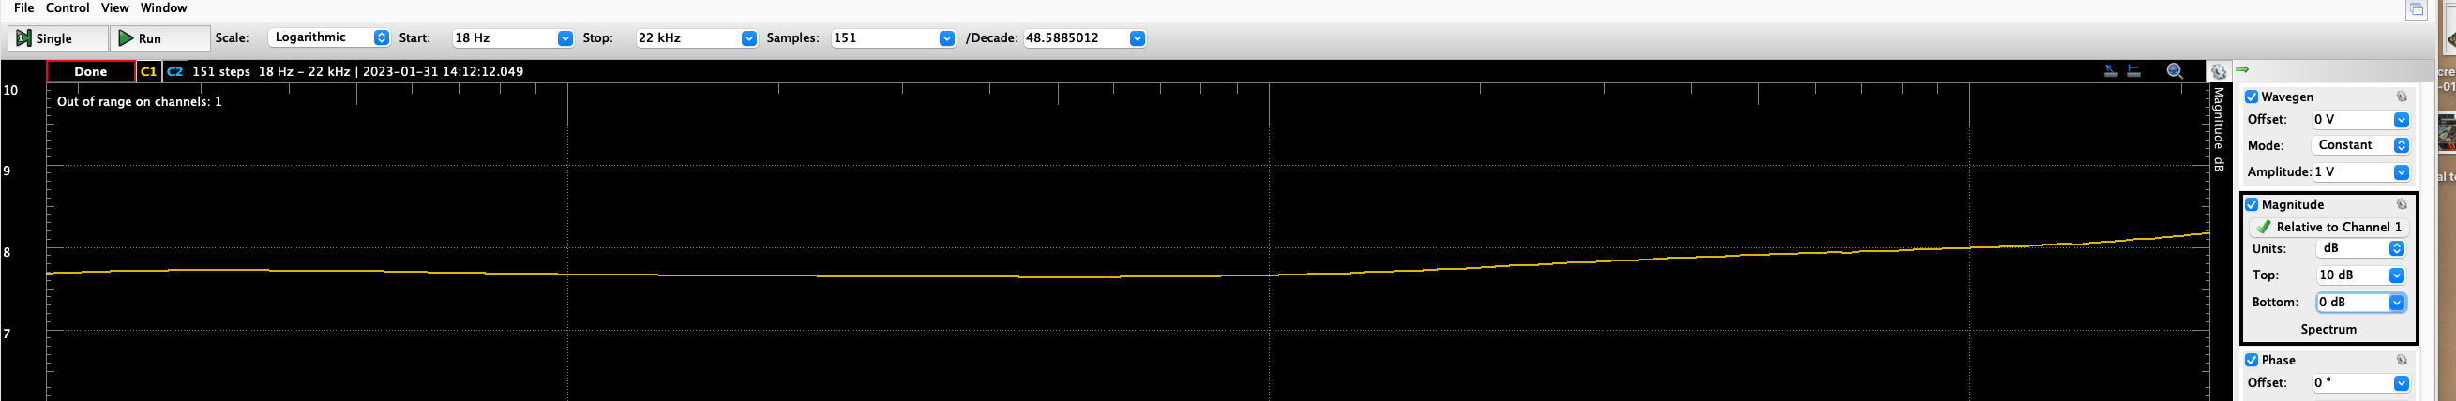Viewport: 2456px width, 401px height.
Task: Open the Start frequency dropdown
Action: (565, 38)
